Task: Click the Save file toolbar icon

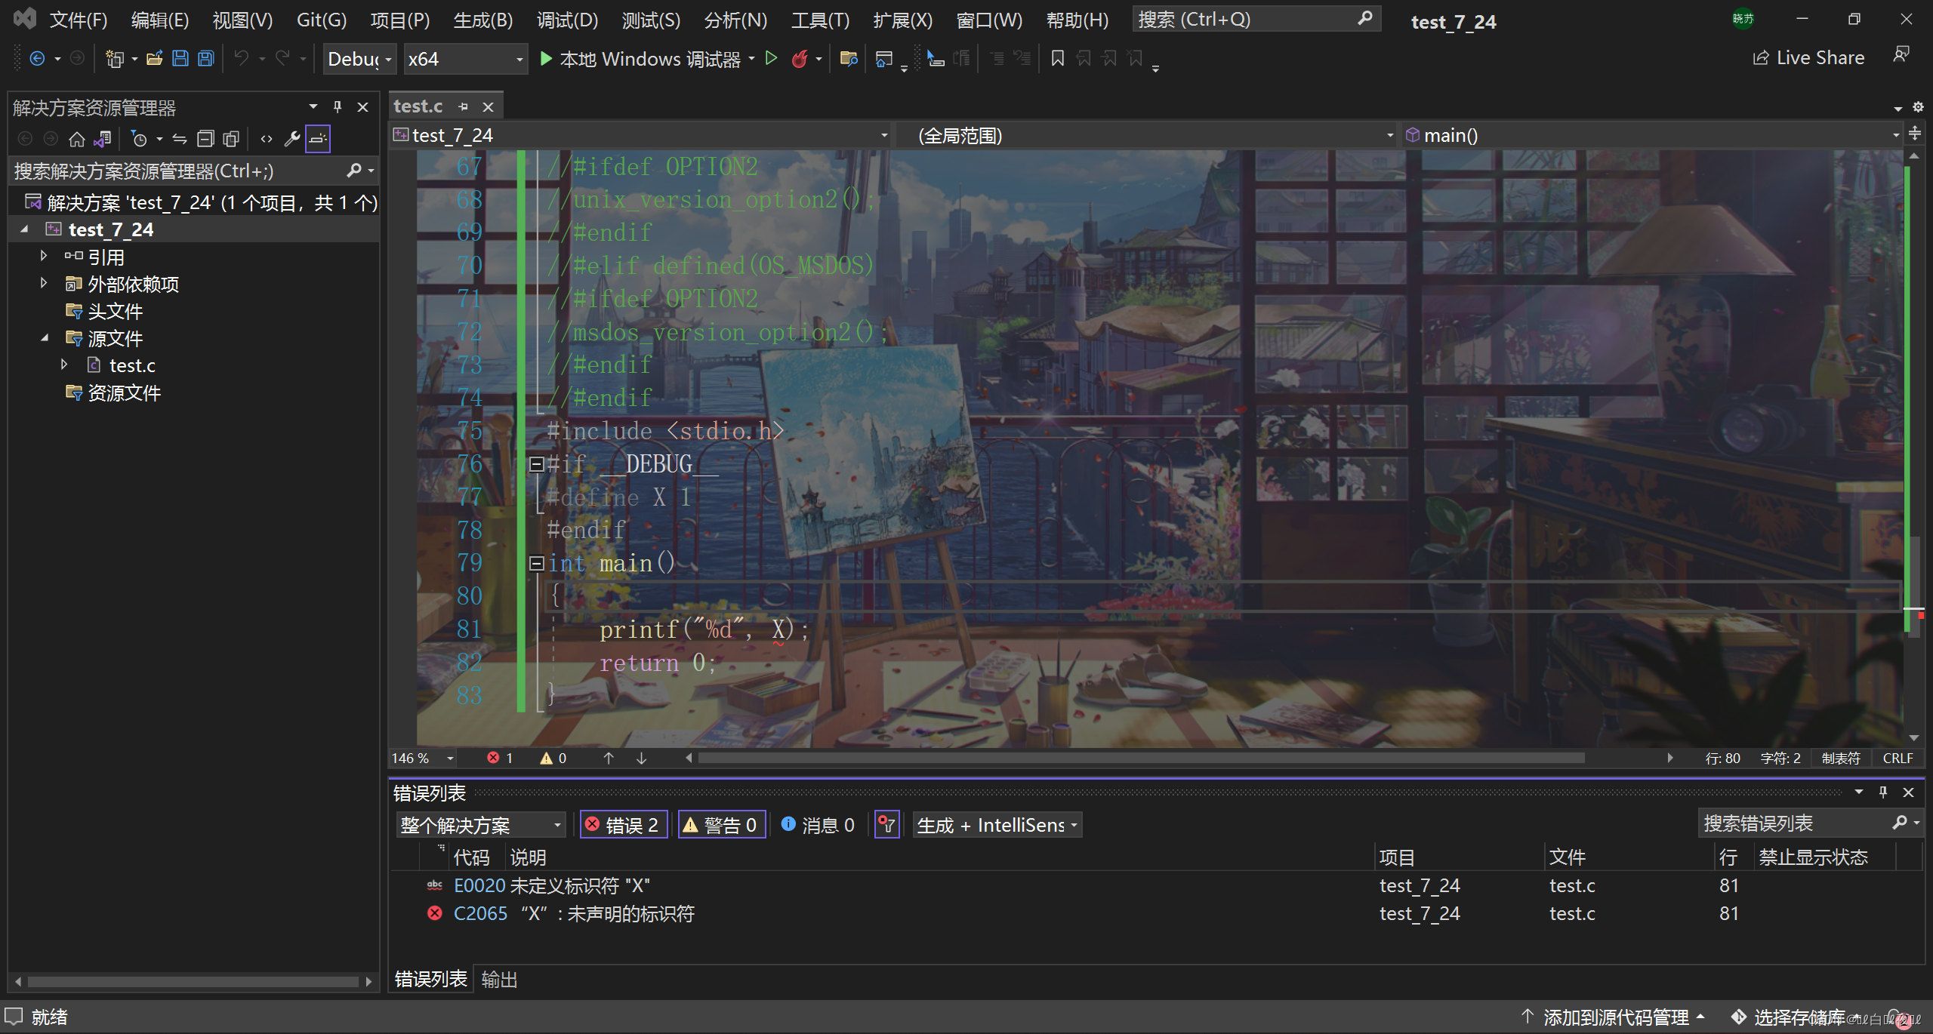Action: [x=180, y=59]
